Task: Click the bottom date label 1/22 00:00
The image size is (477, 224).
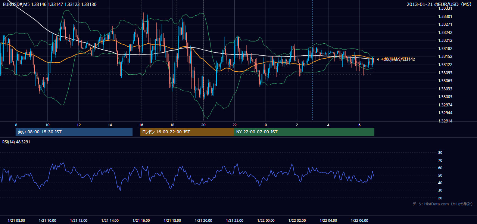Action: click(266, 220)
